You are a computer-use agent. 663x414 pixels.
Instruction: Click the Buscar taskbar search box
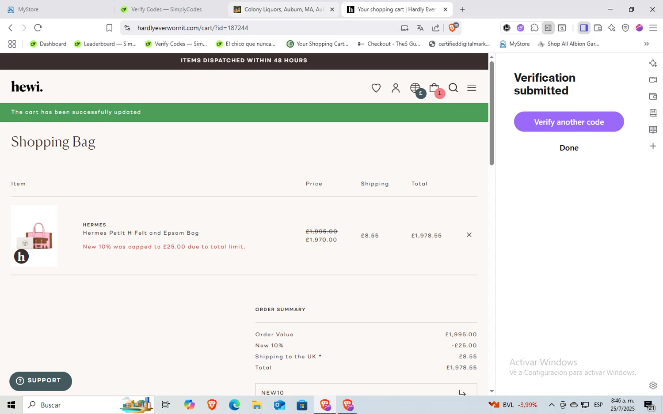coord(88,405)
